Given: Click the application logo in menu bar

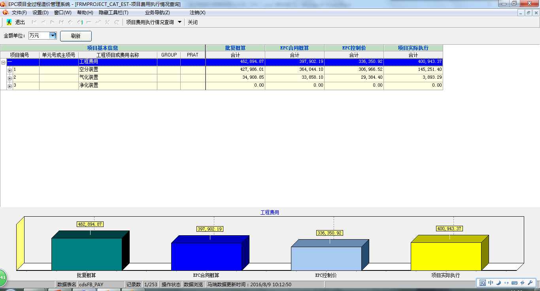Looking at the screenshot, I should click(x=6, y=13).
